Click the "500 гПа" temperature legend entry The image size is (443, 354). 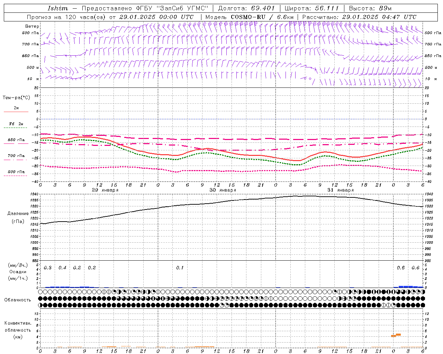[x=16, y=172]
